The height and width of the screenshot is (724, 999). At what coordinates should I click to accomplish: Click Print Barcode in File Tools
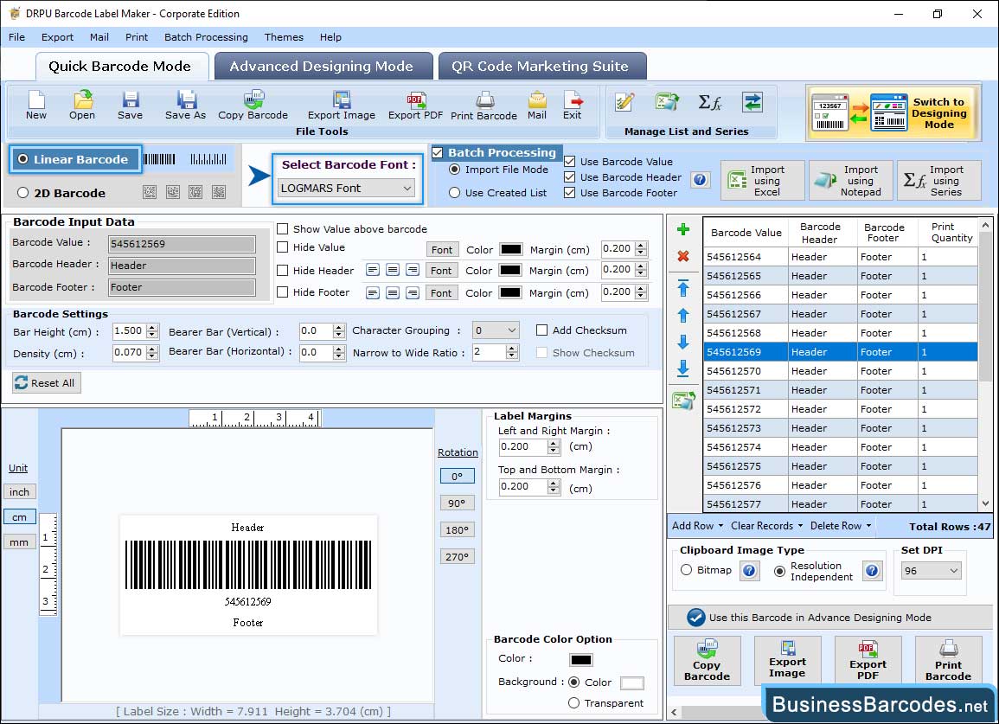pyautogui.click(x=483, y=106)
